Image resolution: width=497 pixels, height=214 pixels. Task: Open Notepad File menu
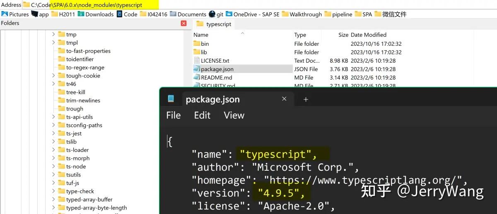[174, 115]
